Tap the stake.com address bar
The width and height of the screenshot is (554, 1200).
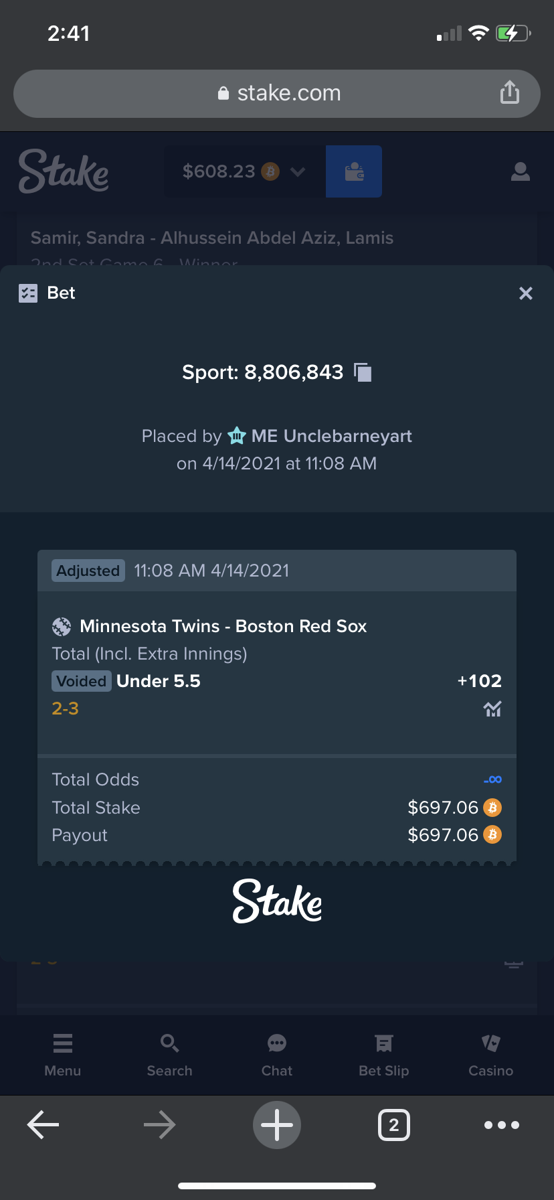pos(277,93)
